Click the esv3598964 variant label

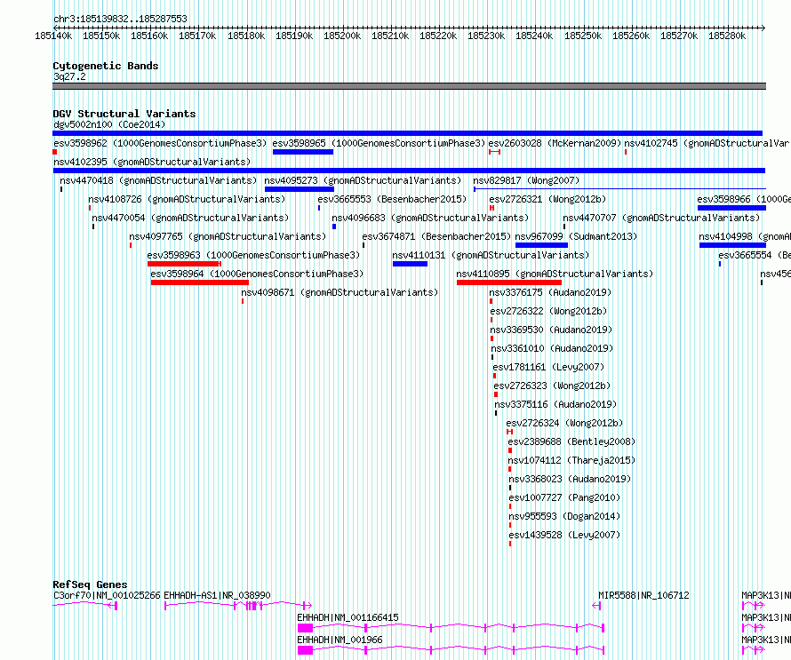(x=257, y=274)
